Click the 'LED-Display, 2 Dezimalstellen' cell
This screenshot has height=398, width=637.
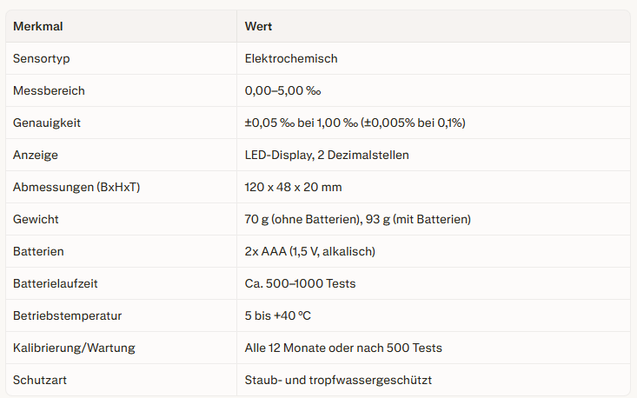coord(327,156)
